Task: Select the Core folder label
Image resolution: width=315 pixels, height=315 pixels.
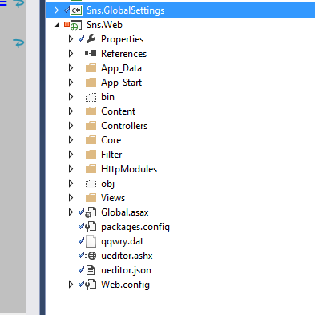Action: pyautogui.click(x=111, y=140)
